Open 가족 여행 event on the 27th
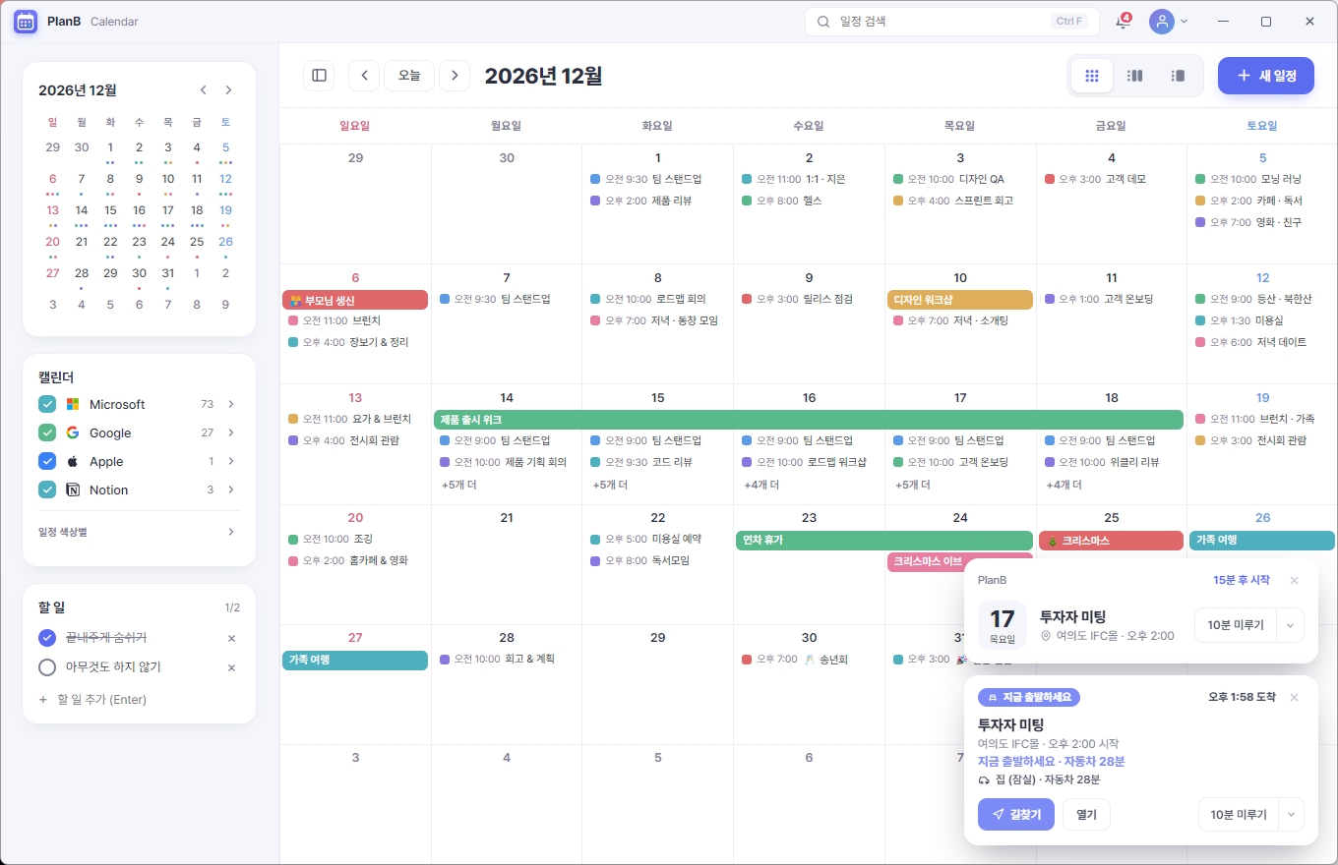 pos(355,660)
